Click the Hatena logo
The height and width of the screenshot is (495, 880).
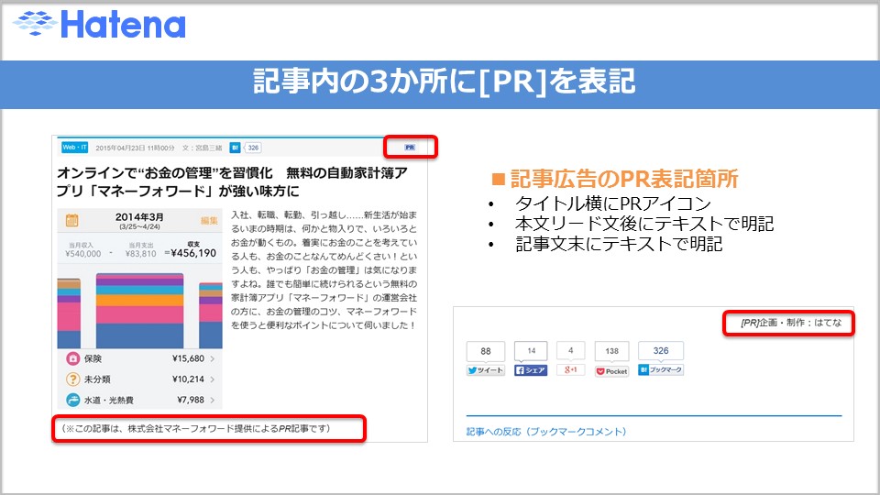click(x=99, y=24)
